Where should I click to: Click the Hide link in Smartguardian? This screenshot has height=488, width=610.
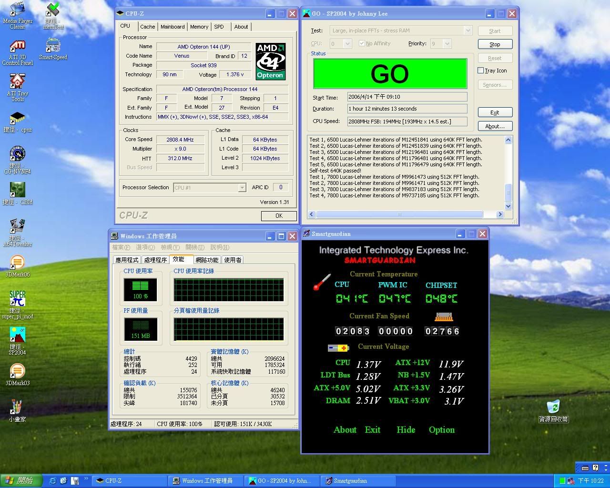406,430
